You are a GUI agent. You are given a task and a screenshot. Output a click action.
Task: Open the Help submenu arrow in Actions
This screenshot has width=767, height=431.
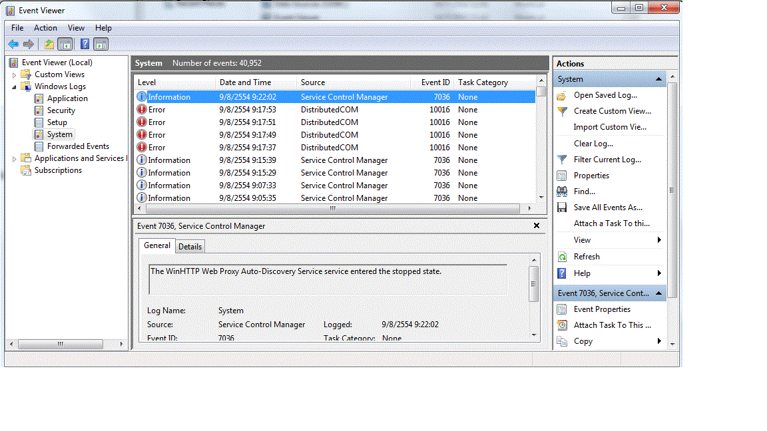coord(659,273)
